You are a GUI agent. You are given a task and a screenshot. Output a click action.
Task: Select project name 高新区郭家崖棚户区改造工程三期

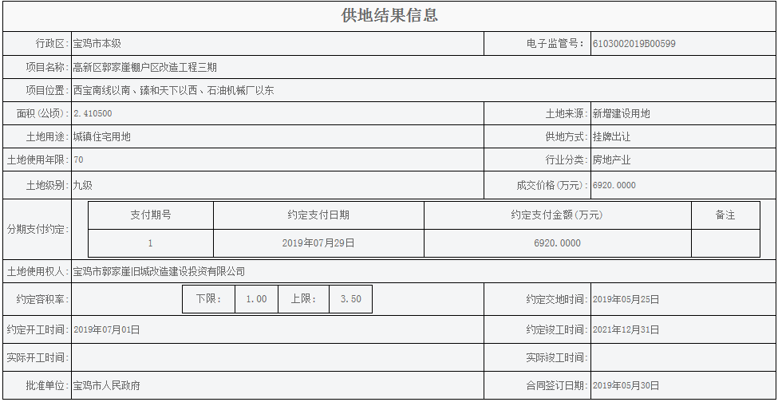[x=144, y=67]
